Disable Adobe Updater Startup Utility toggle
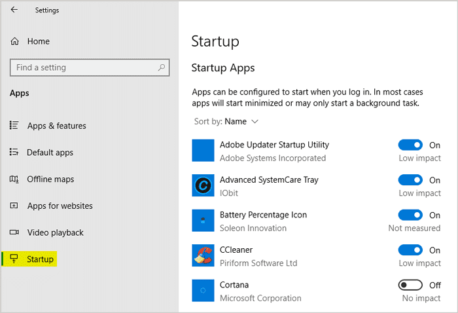The width and height of the screenshot is (458, 313). pyautogui.click(x=410, y=145)
